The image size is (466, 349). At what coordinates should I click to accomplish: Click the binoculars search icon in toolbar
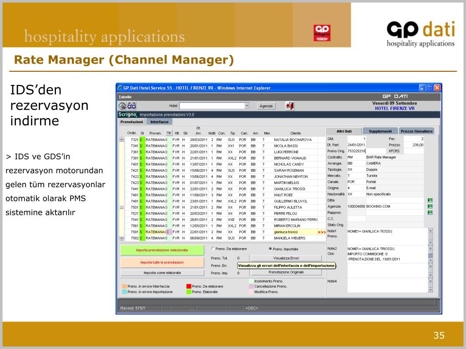(x=132, y=106)
